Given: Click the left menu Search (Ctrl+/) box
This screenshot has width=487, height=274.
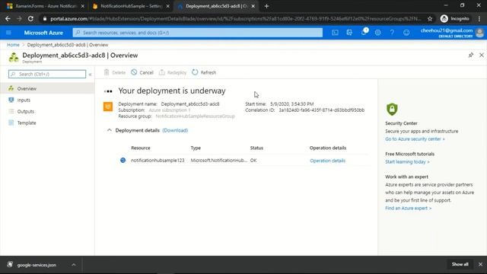Looking at the screenshot, I should 47,74.
